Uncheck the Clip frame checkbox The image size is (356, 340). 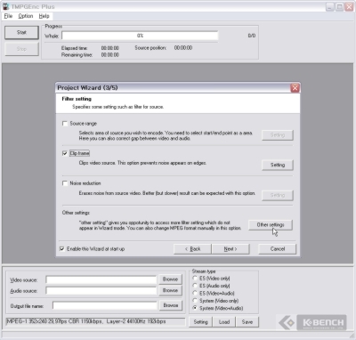pos(65,153)
